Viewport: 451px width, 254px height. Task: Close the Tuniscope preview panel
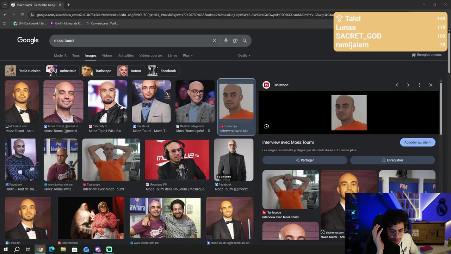[x=431, y=85]
